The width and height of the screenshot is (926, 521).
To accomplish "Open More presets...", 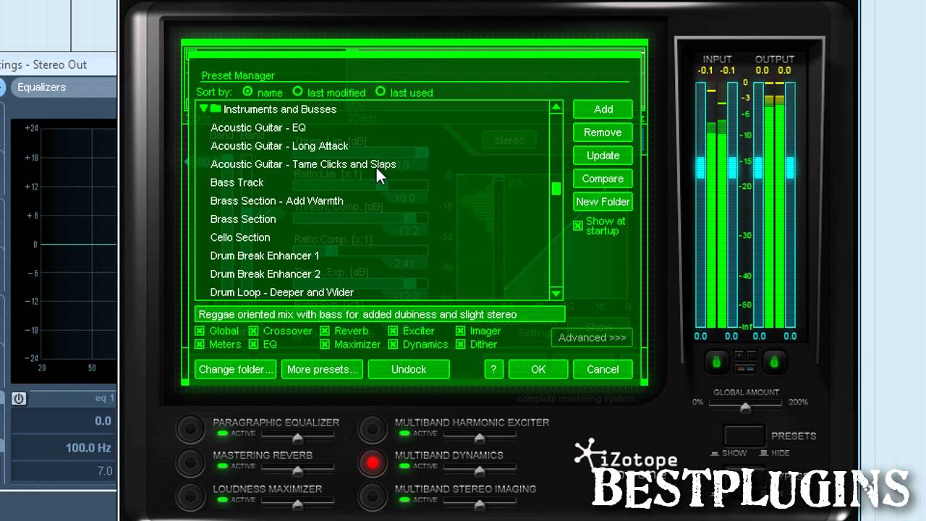I will tap(322, 369).
